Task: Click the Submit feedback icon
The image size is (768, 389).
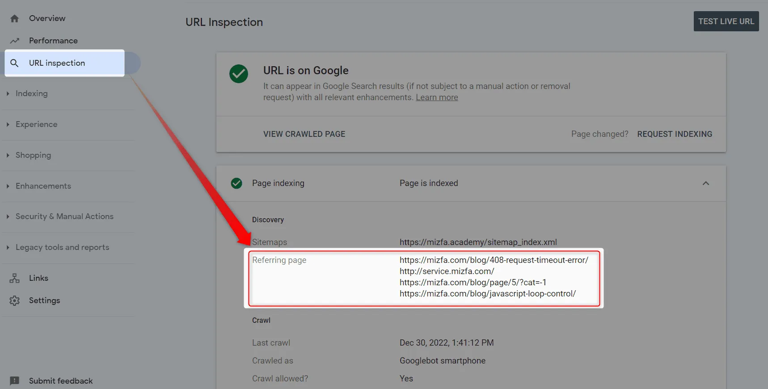Action: [x=15, y=381]
